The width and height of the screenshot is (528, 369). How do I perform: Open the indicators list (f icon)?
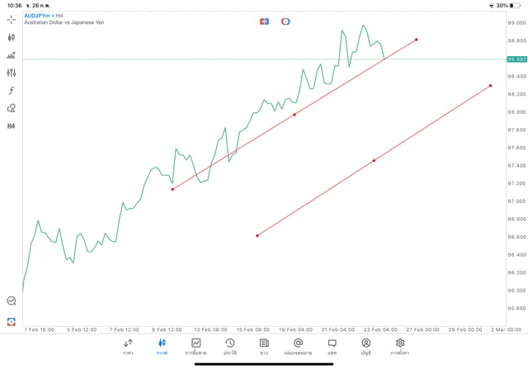[x=11, y=90]
